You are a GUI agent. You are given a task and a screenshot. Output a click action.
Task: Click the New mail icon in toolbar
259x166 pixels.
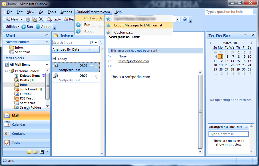tap(8, 19)
